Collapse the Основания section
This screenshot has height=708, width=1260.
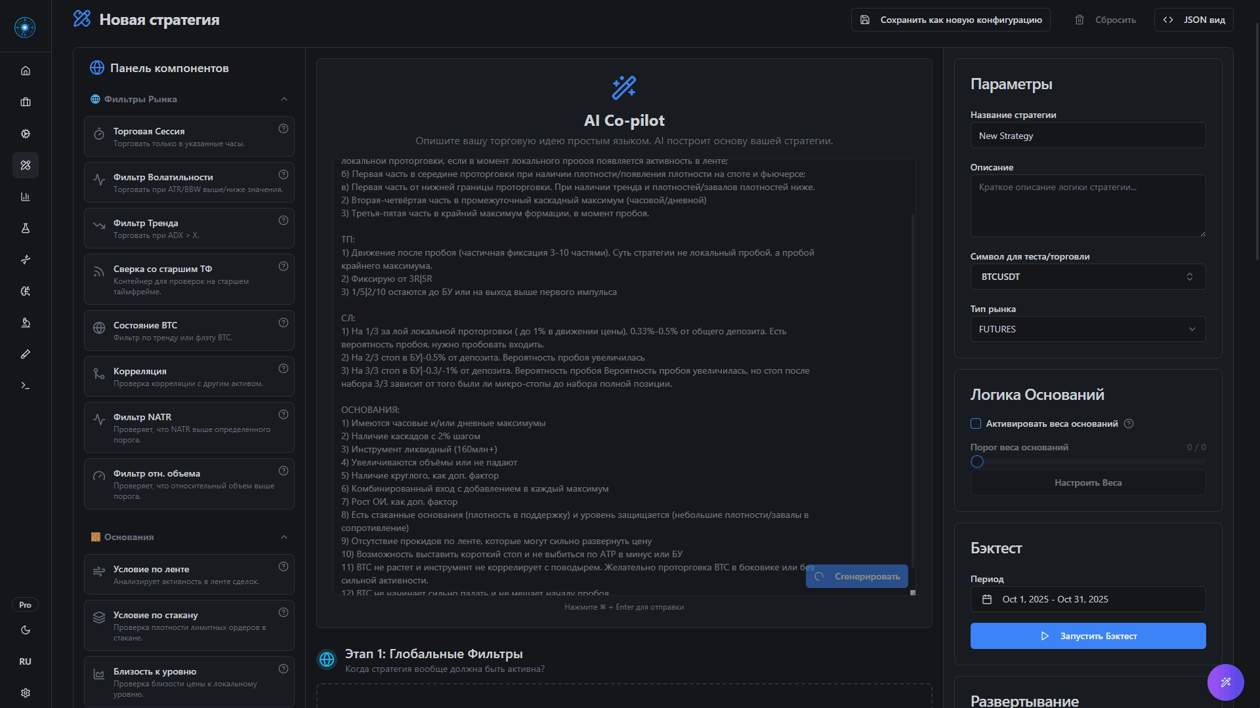pyautogui.click(x=284, y=537)
